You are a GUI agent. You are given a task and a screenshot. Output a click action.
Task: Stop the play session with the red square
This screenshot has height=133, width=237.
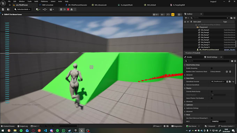point(68,9)
